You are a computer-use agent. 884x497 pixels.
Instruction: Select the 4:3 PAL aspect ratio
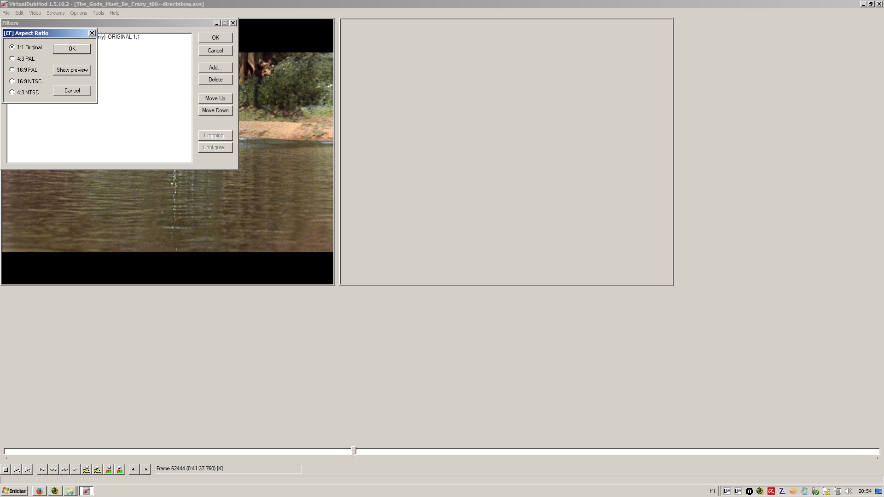tap(12, 58)
